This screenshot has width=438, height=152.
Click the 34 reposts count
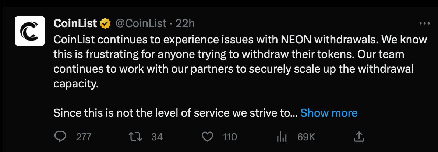[x=157, y=137]
